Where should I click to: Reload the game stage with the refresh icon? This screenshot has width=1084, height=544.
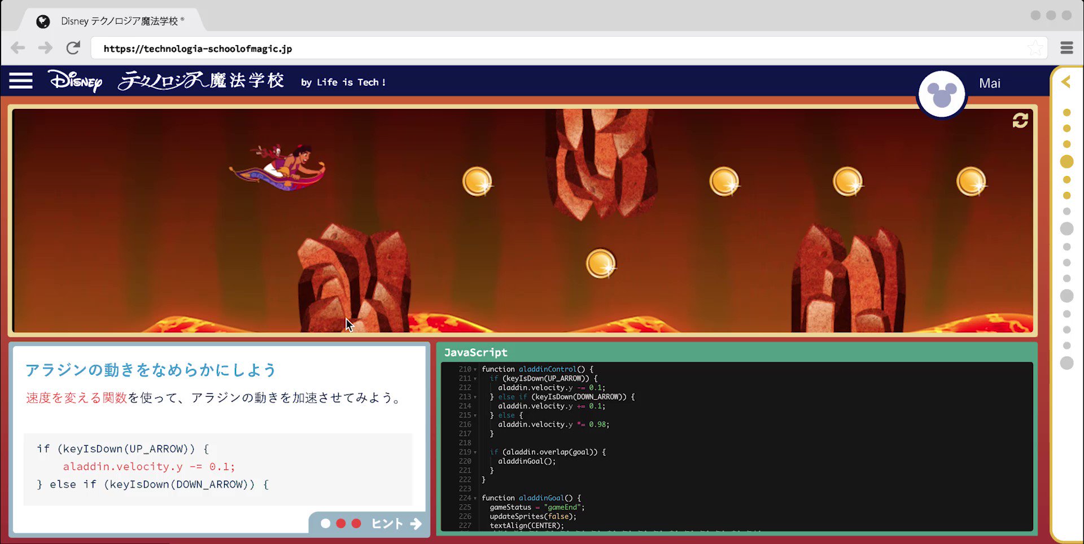coord(1020,120)
